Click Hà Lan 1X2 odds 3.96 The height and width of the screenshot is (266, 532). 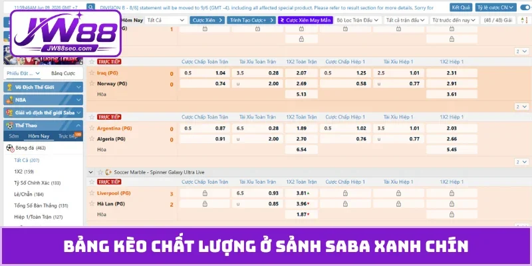(x=302, y=203)
